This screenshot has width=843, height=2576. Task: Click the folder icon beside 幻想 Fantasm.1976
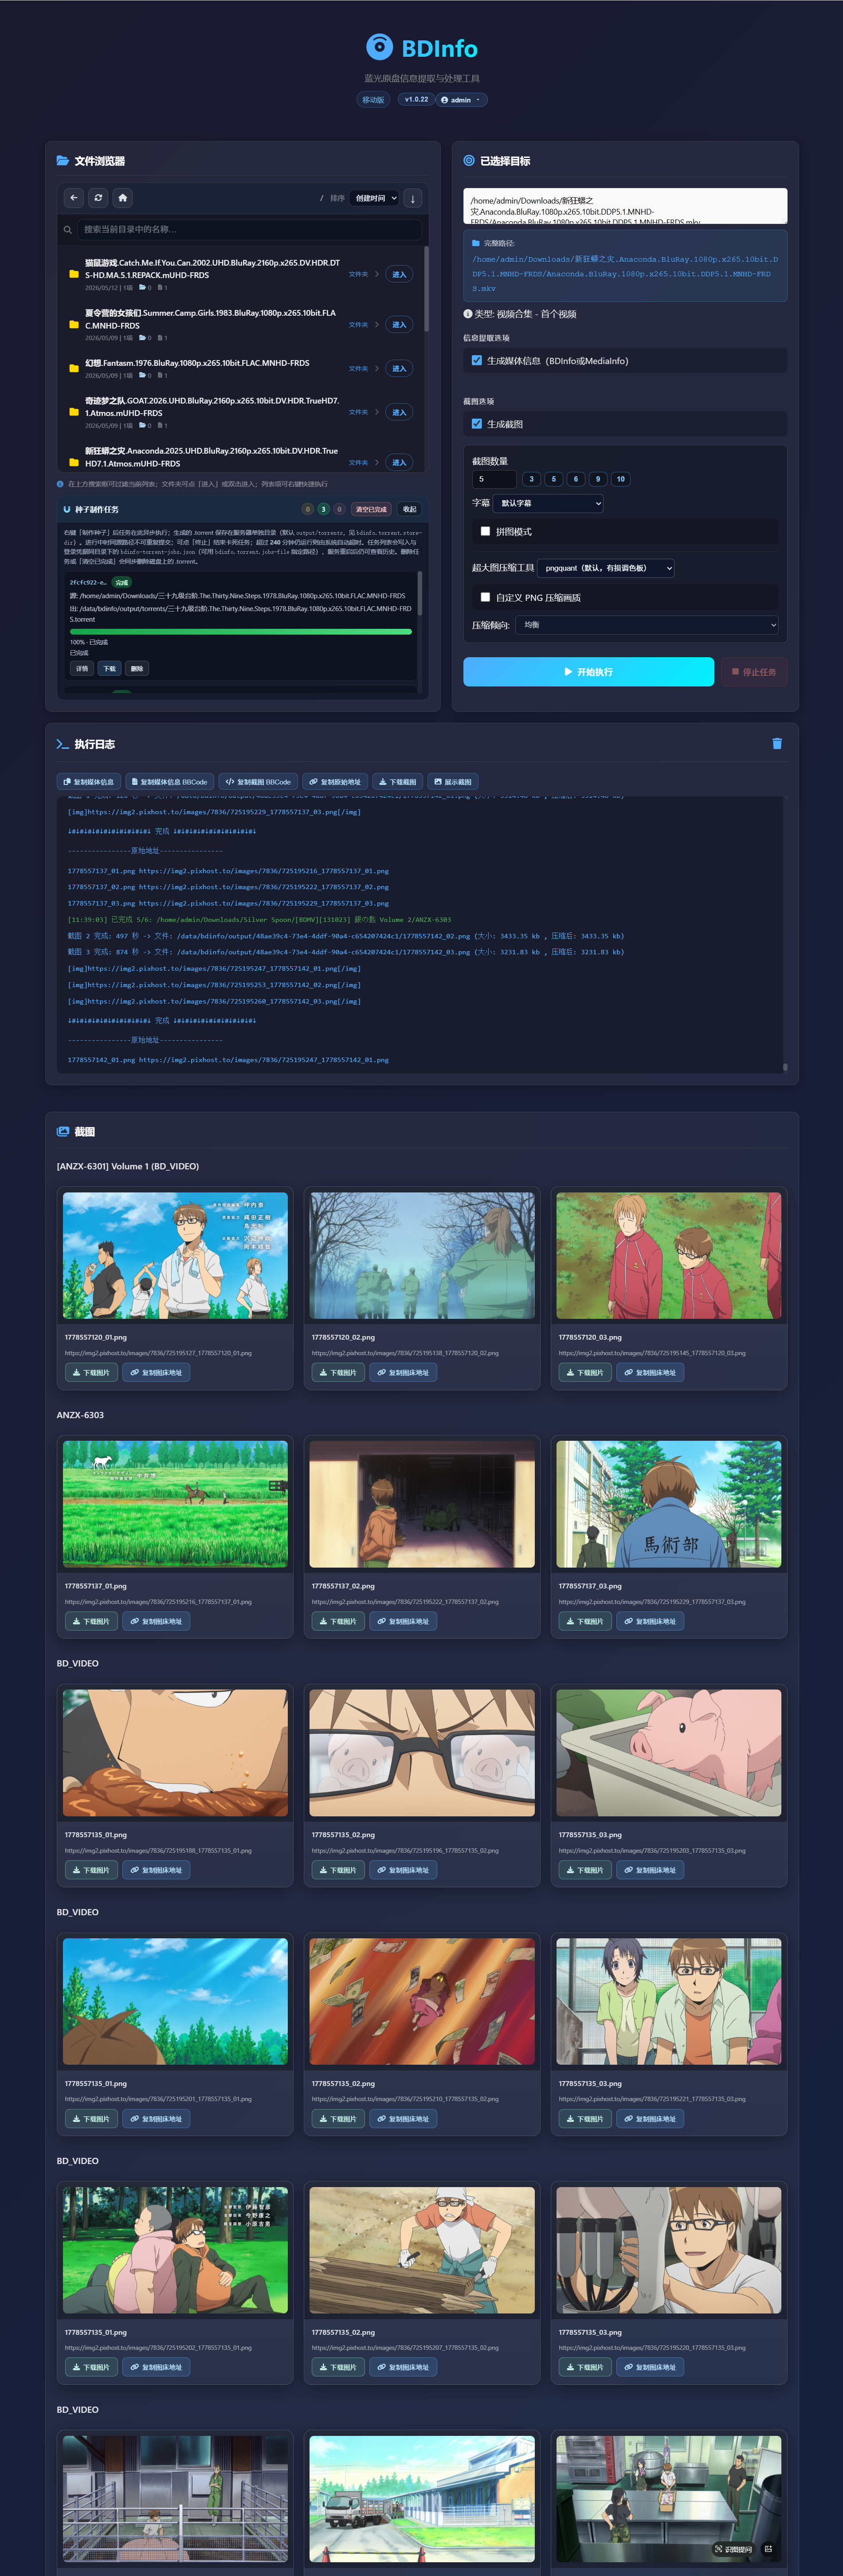[74, 368]
